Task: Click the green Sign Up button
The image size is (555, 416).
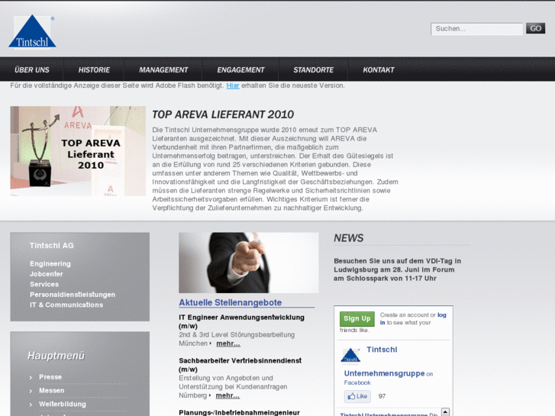Action: pyautogui.click(x=357, y=318)
